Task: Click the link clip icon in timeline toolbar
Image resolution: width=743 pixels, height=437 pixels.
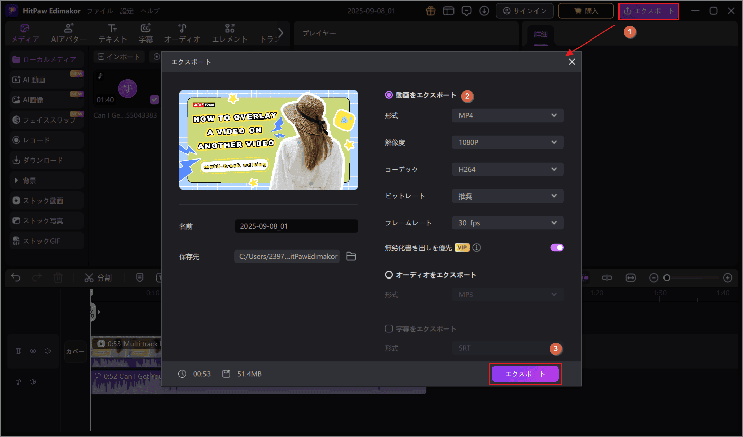Action: [607, 277]
